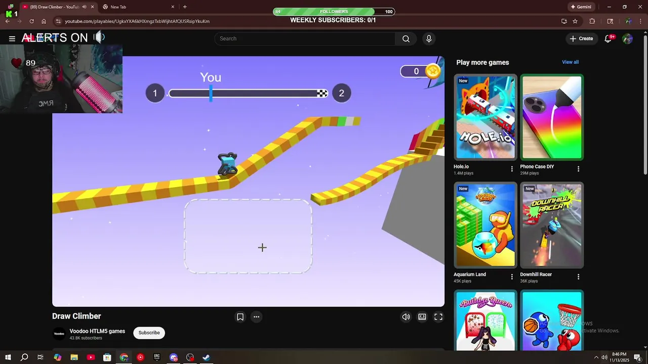Open the Aquarium Land thumbnail
The width and height of the screenshot is (648, 364).
coord(485,225)
